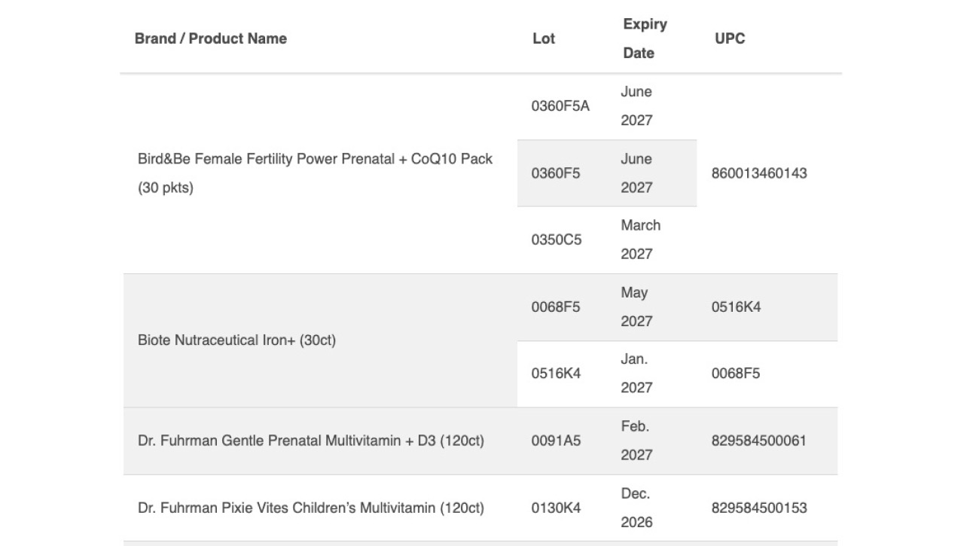This screenshot has width=964, height=546.
Task: Select lot number 0091A5
Action: pyautogui.click(x=556, y=441)
